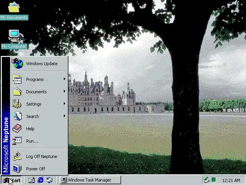The height and width of the screenshot is (185, 246).
Task: Click the My Documents label text
Action: coord(14,17)
